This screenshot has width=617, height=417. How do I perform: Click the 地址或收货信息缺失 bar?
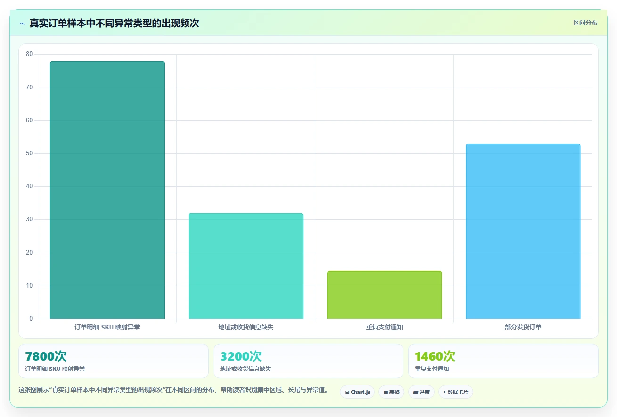[x=246, y=266]
